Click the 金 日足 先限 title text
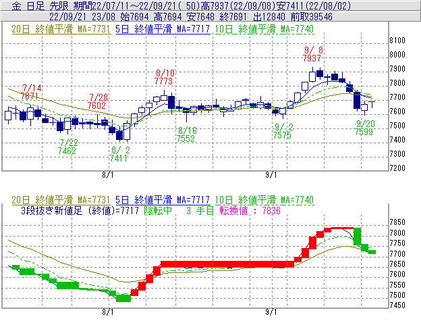The height and width of the screenshot is (321, 421). tap(42, 5)
